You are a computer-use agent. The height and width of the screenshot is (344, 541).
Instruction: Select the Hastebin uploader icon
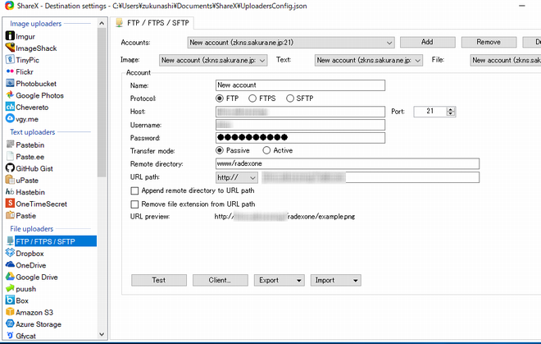tap(10, 191)
